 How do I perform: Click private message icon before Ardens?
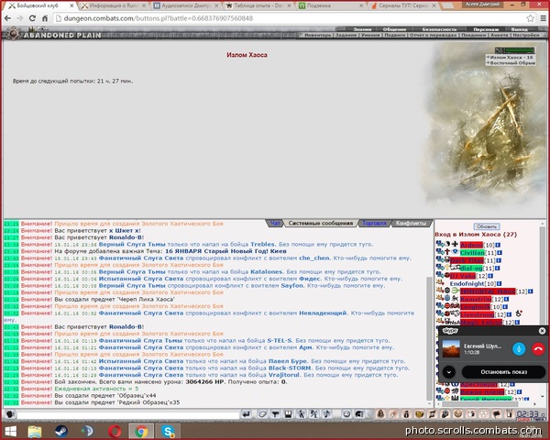pos(440,244)
